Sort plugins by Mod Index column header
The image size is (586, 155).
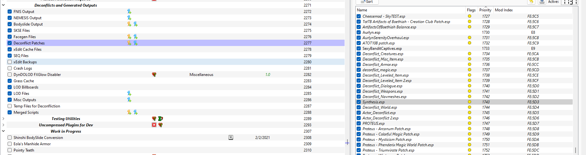(533, 10)
